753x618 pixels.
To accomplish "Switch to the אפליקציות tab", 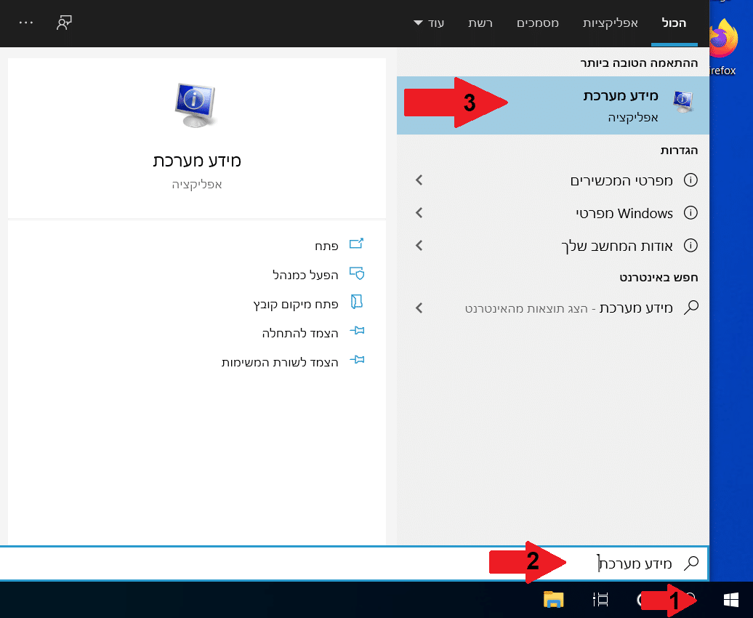I will pos(610,23).
